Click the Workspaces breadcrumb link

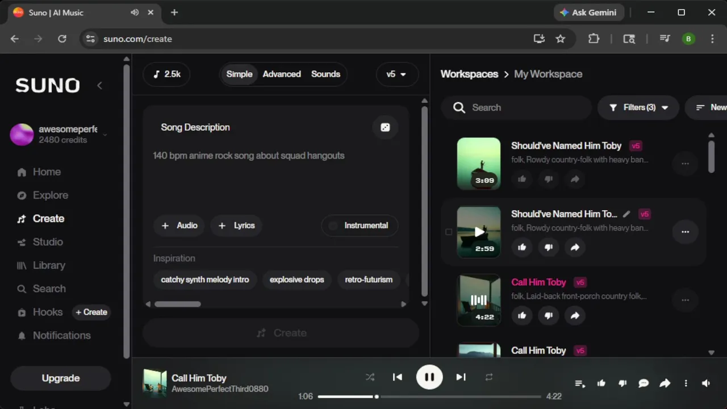point(469,74)
